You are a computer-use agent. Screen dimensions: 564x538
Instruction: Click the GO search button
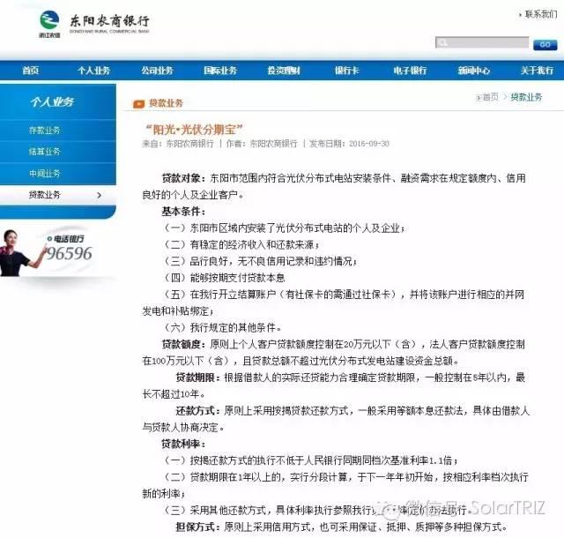click(545, 44)
